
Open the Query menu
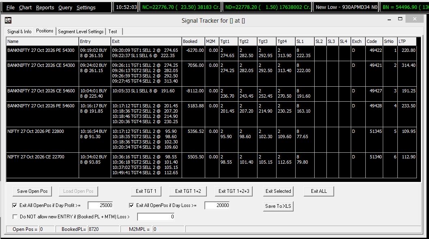(65, 8)
